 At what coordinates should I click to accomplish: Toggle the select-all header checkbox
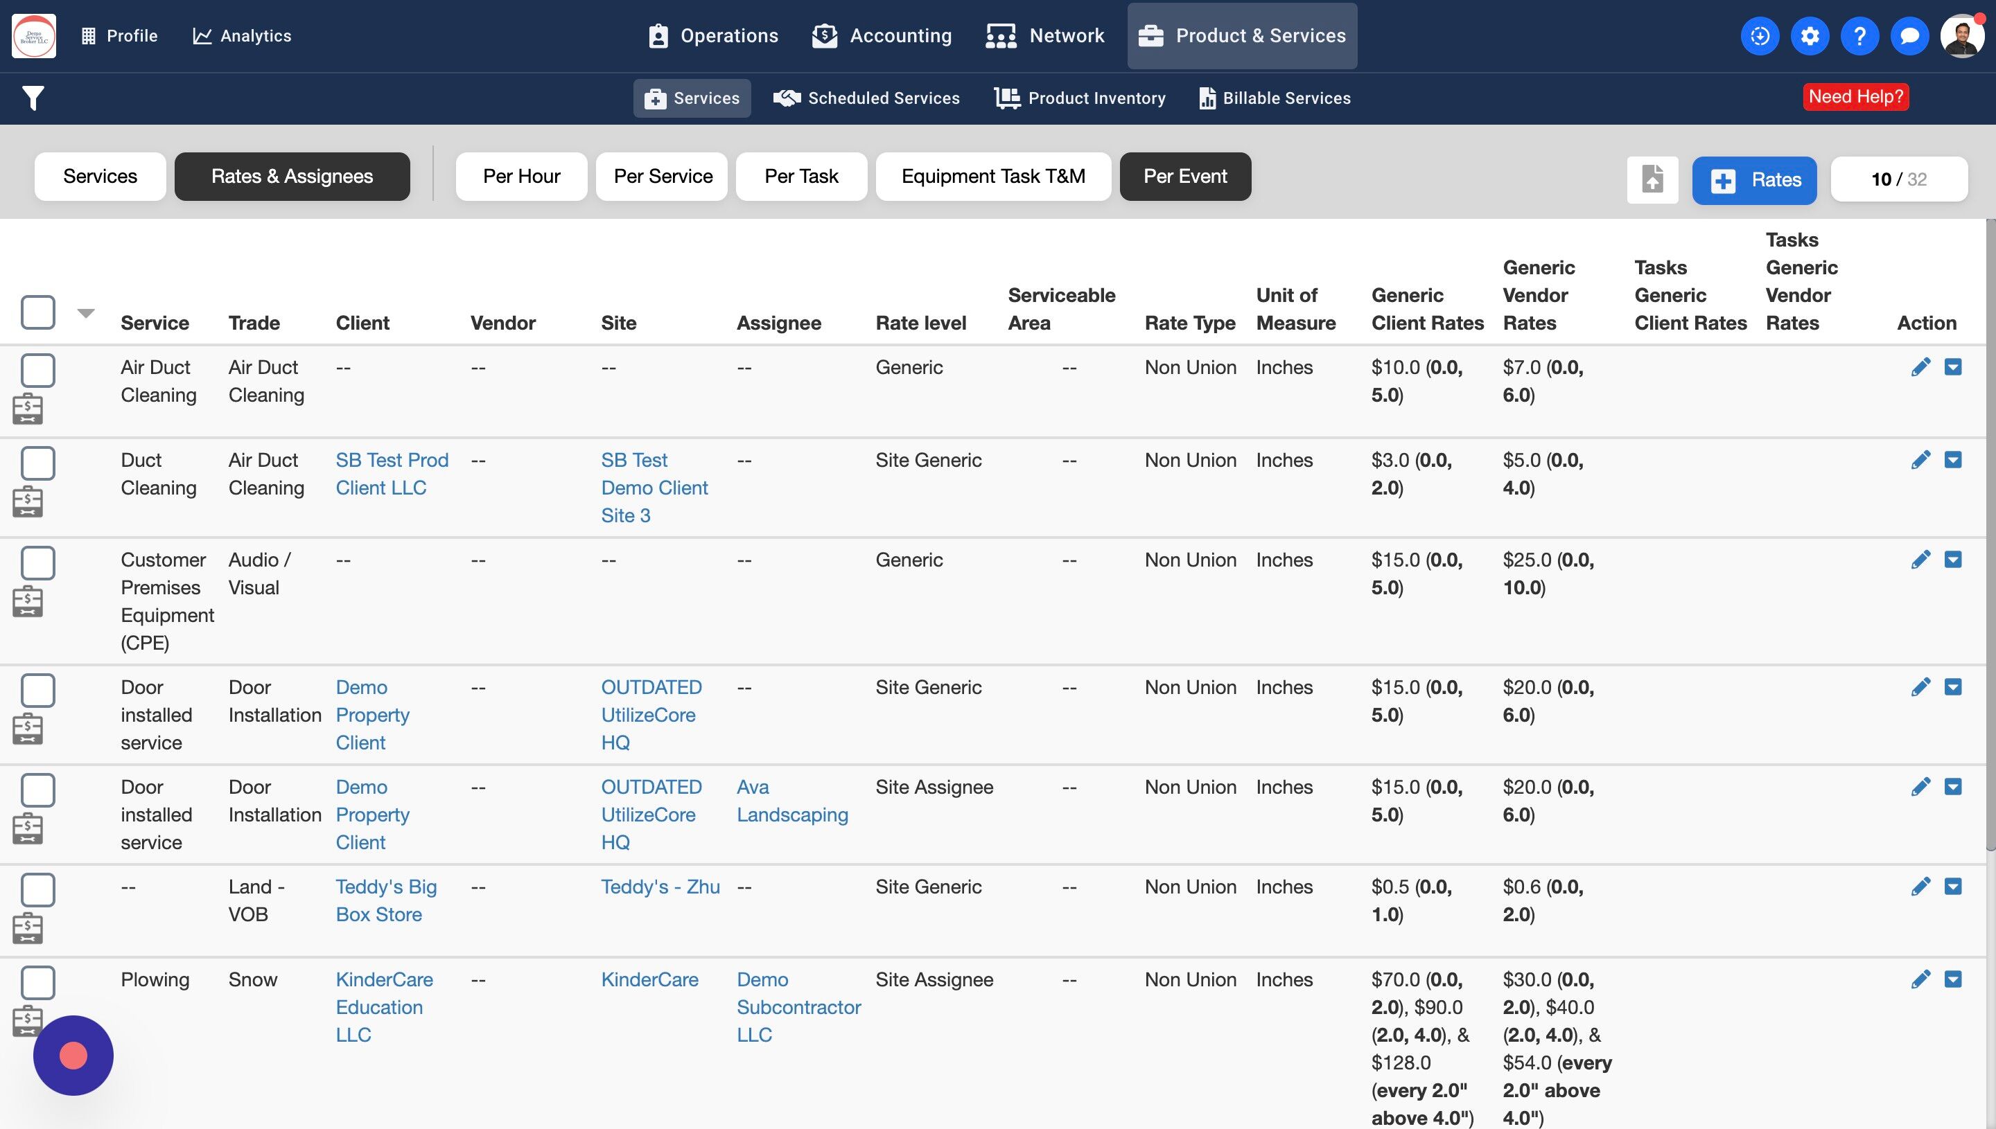[38, 312]
